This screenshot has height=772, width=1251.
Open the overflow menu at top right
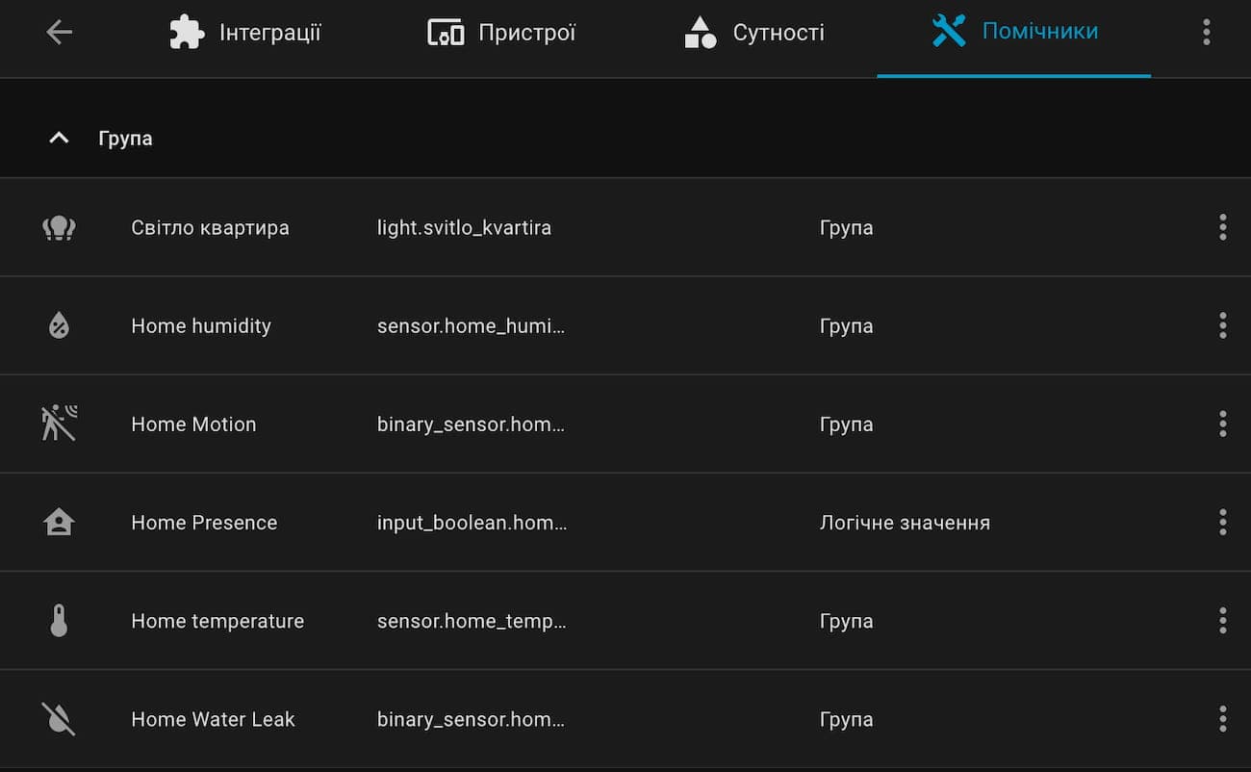1206,31
